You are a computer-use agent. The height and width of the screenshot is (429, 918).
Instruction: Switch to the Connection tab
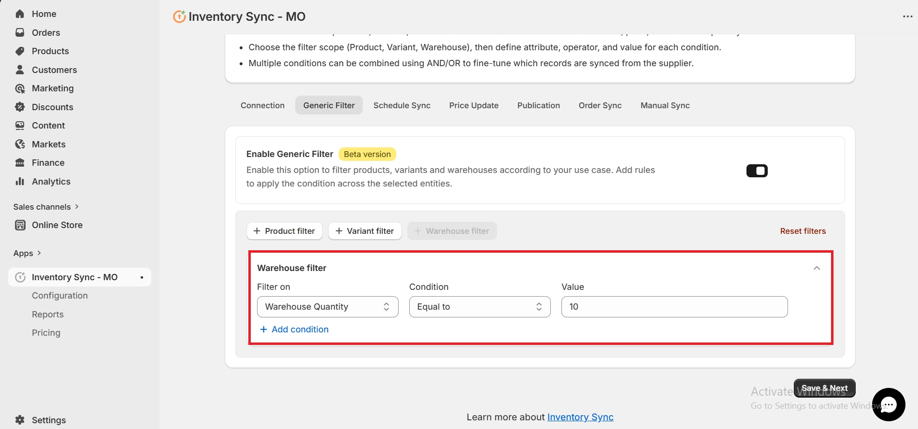262,105
